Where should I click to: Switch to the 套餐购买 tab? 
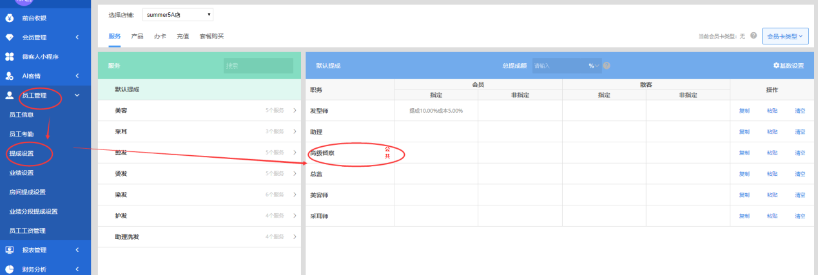[211, 36]
